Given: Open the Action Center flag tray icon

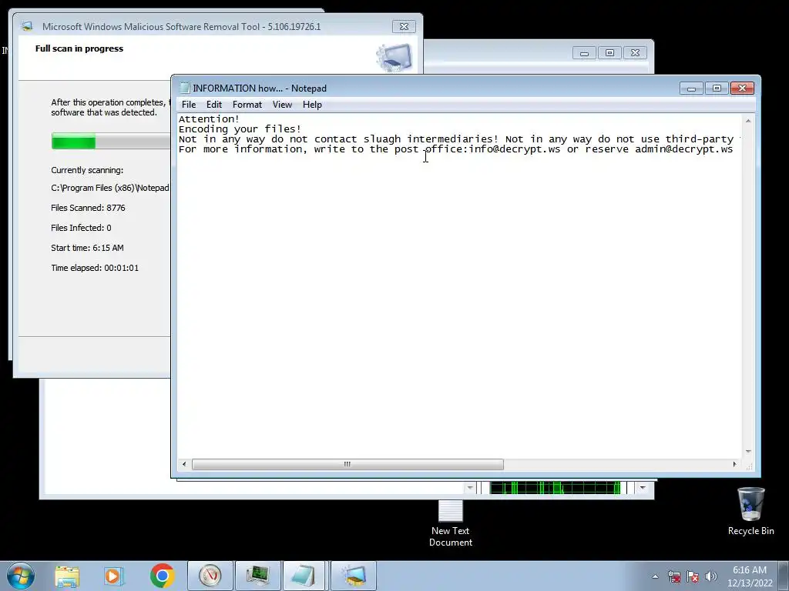Looking at the screenshot, I should click(693, 576).
